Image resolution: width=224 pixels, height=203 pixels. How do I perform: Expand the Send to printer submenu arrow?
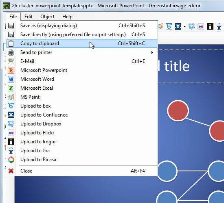[x=152, y=52]
